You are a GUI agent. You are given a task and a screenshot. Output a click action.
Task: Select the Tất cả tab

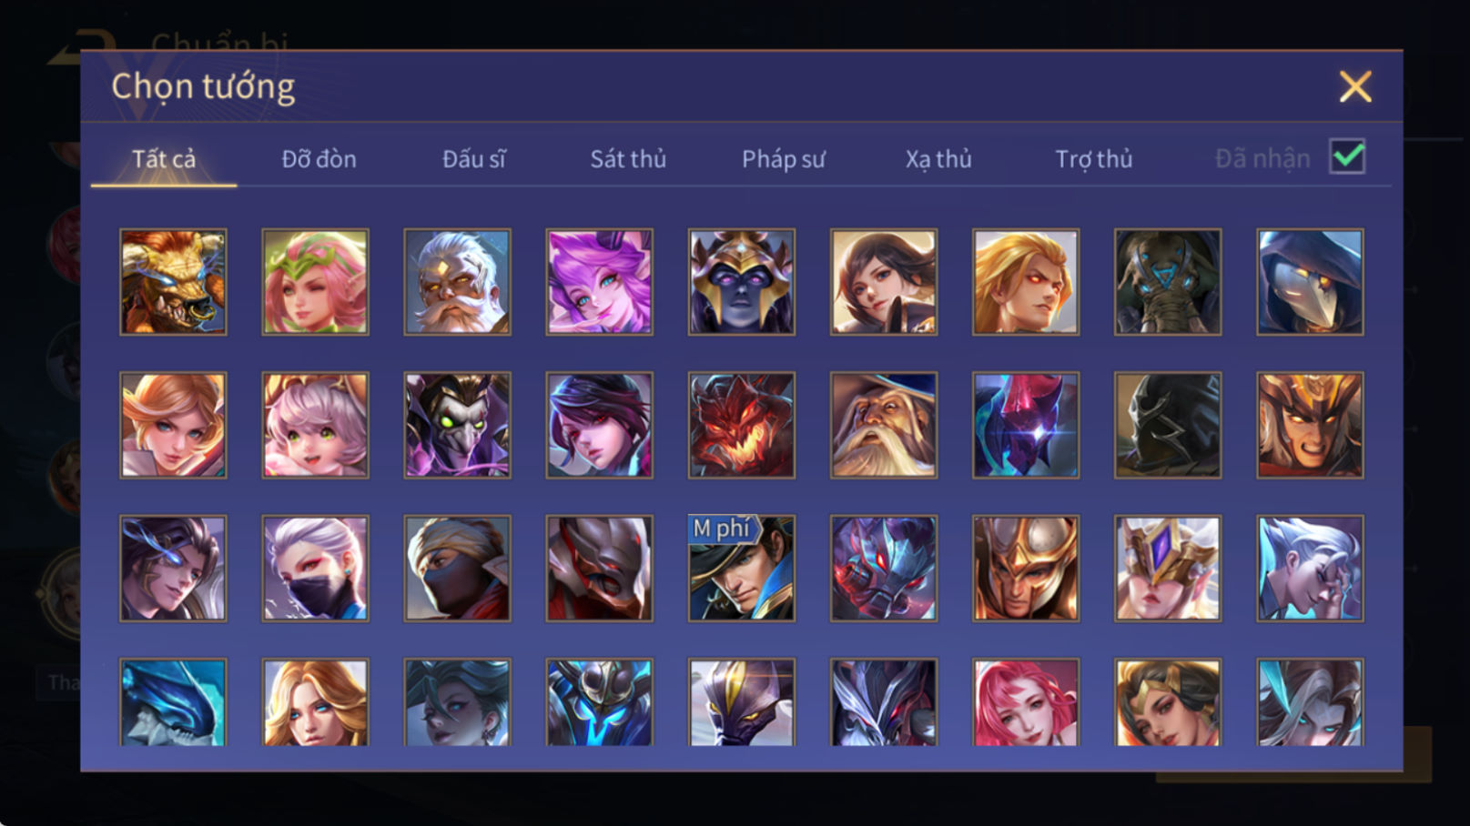point(164,159)
